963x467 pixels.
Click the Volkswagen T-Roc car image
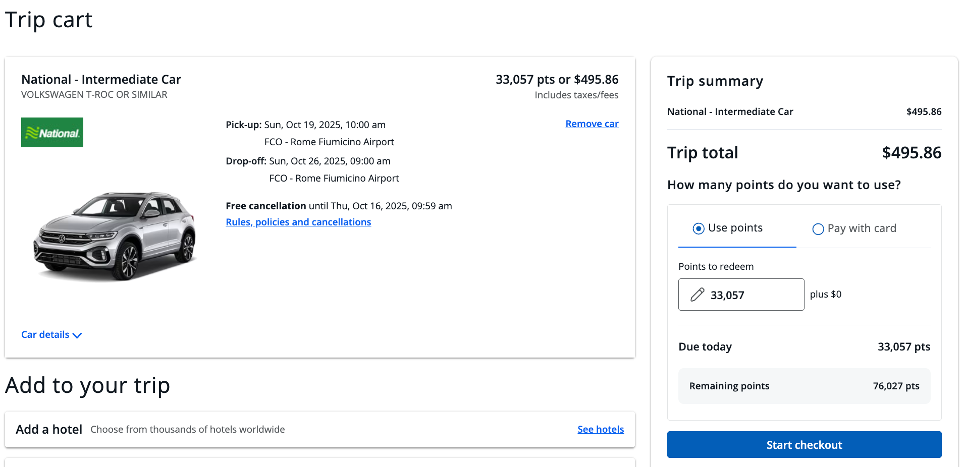(115, 235)
